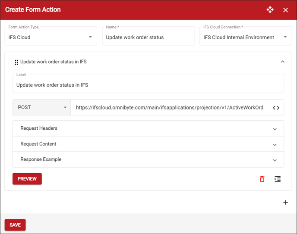Click the move dialog icon in header
Viewport: 297px width, 234px height.
click(270, 9)
